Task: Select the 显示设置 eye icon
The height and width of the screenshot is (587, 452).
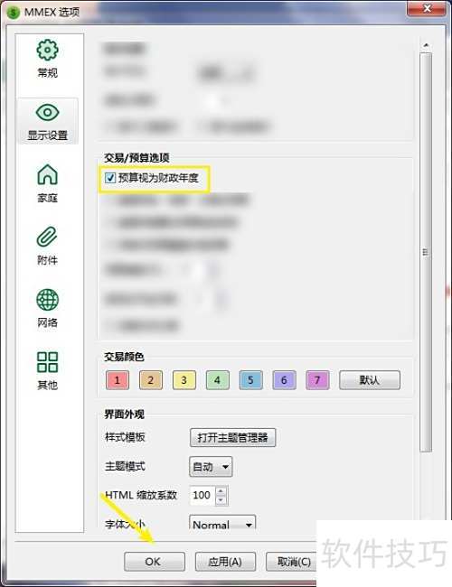Action: pyautogui.click(x=47, y=112)
